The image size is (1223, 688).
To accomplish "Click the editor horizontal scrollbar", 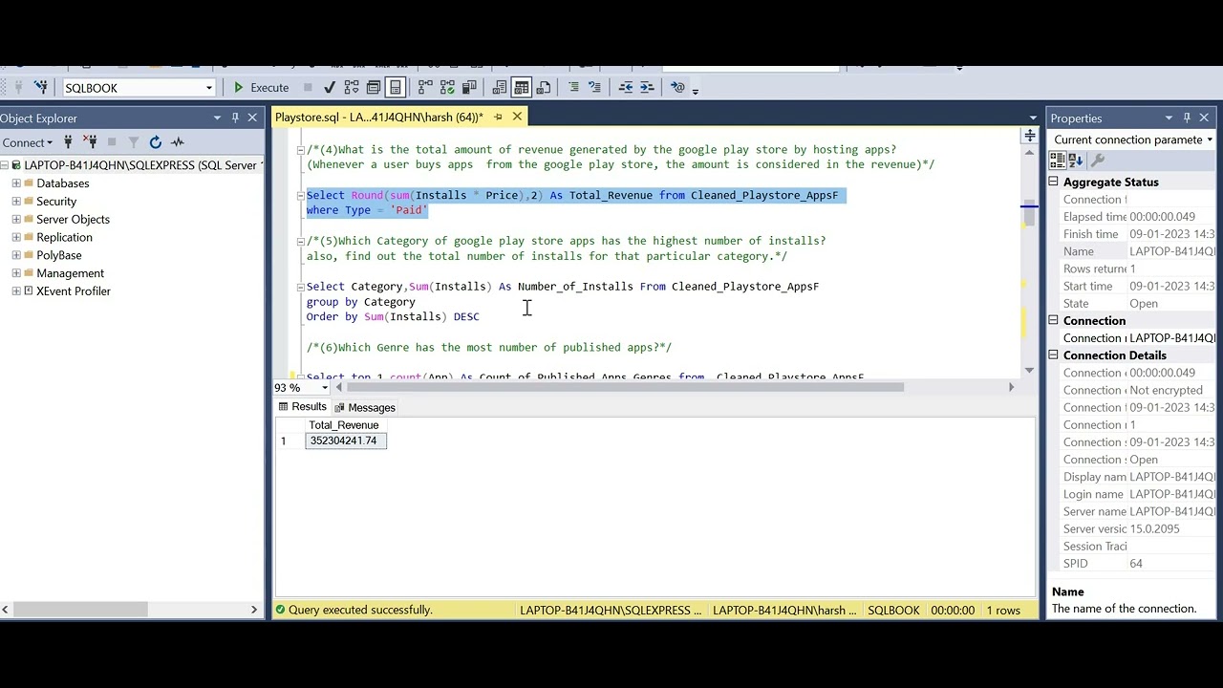I will [x=625, y=387].
